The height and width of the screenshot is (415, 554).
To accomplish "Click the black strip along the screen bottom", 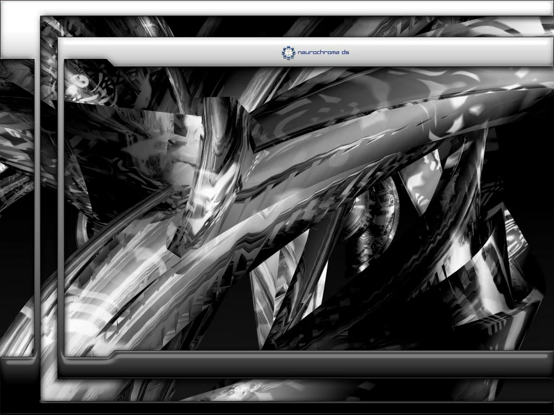I will [x=277, y=409].
